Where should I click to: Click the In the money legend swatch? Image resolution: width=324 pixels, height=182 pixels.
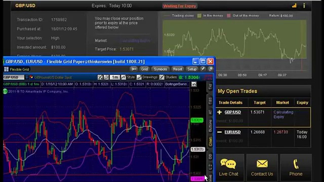pos(199,16)
